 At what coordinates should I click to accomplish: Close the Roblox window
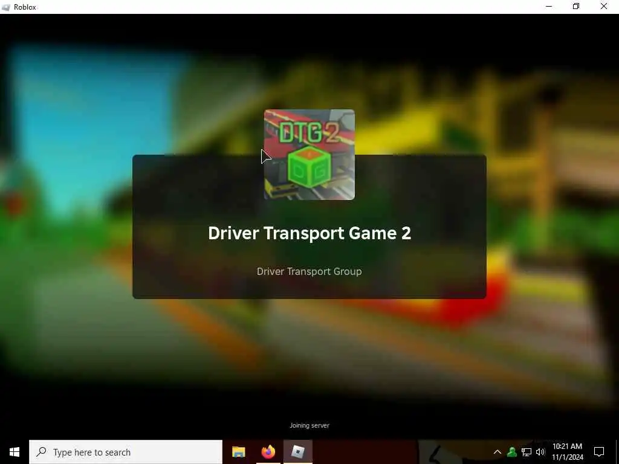pos(604,7)
